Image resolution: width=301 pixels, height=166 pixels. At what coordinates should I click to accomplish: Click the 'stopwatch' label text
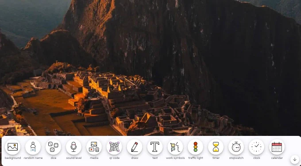pos(236,158)
